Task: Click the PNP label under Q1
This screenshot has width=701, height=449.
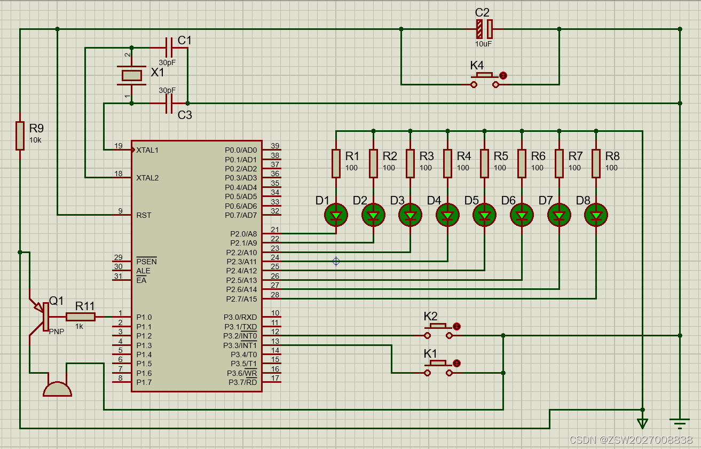Action: (x=57, y=331)
